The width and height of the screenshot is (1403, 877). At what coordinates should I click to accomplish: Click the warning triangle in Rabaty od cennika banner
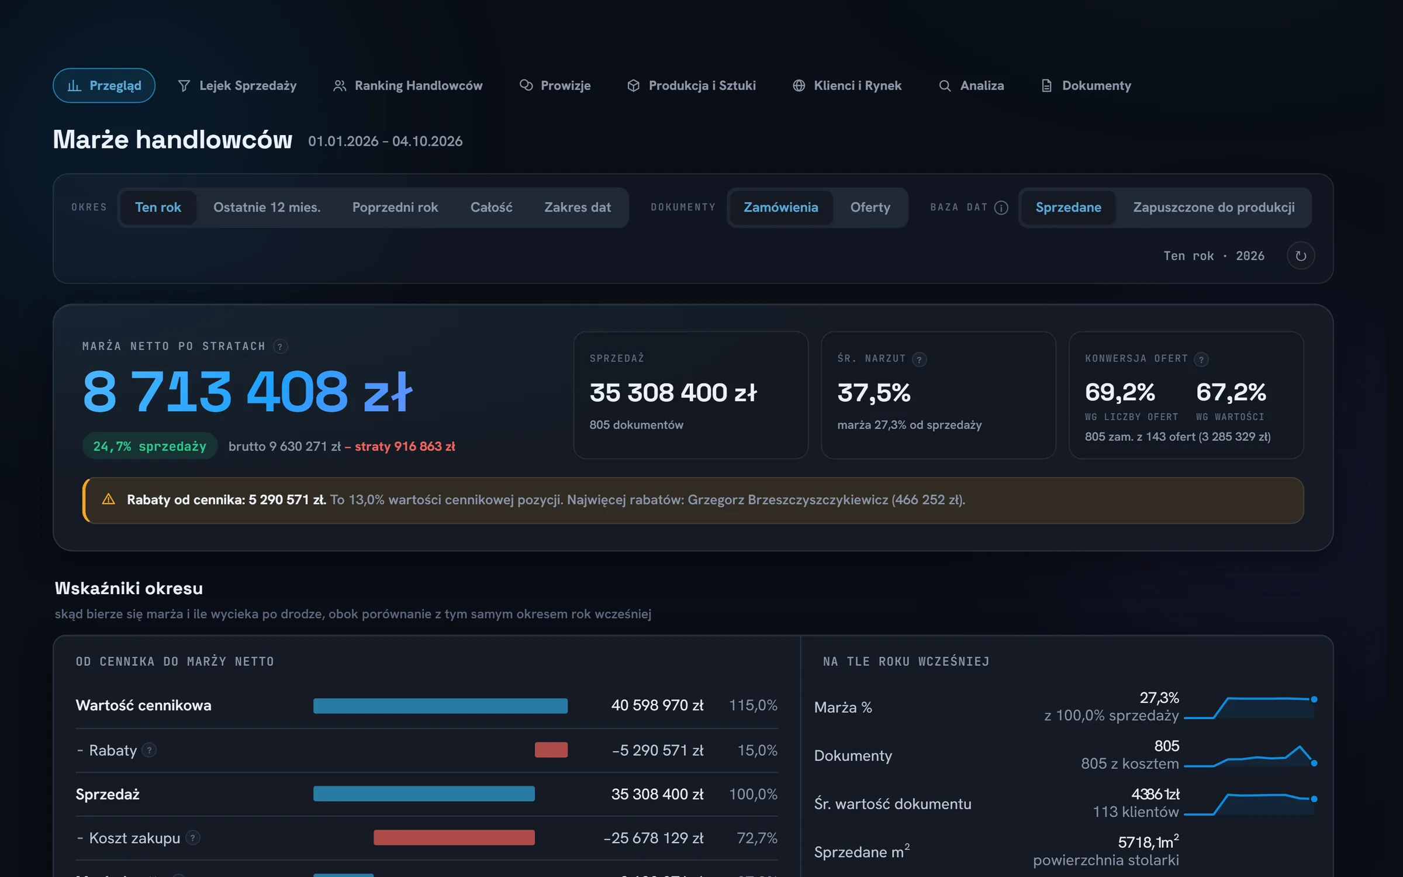click(x=109, y=499)
